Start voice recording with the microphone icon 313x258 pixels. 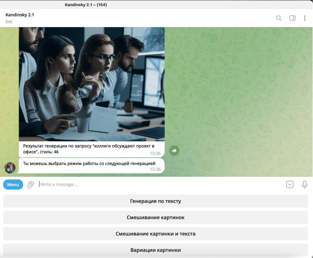[x=304, y=185]
